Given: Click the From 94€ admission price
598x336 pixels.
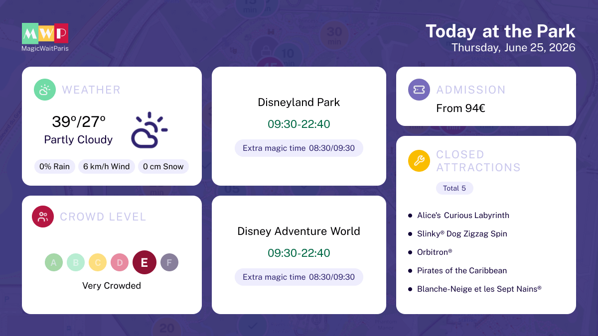Looking at the screenshot, I should [x=460, y=108].
